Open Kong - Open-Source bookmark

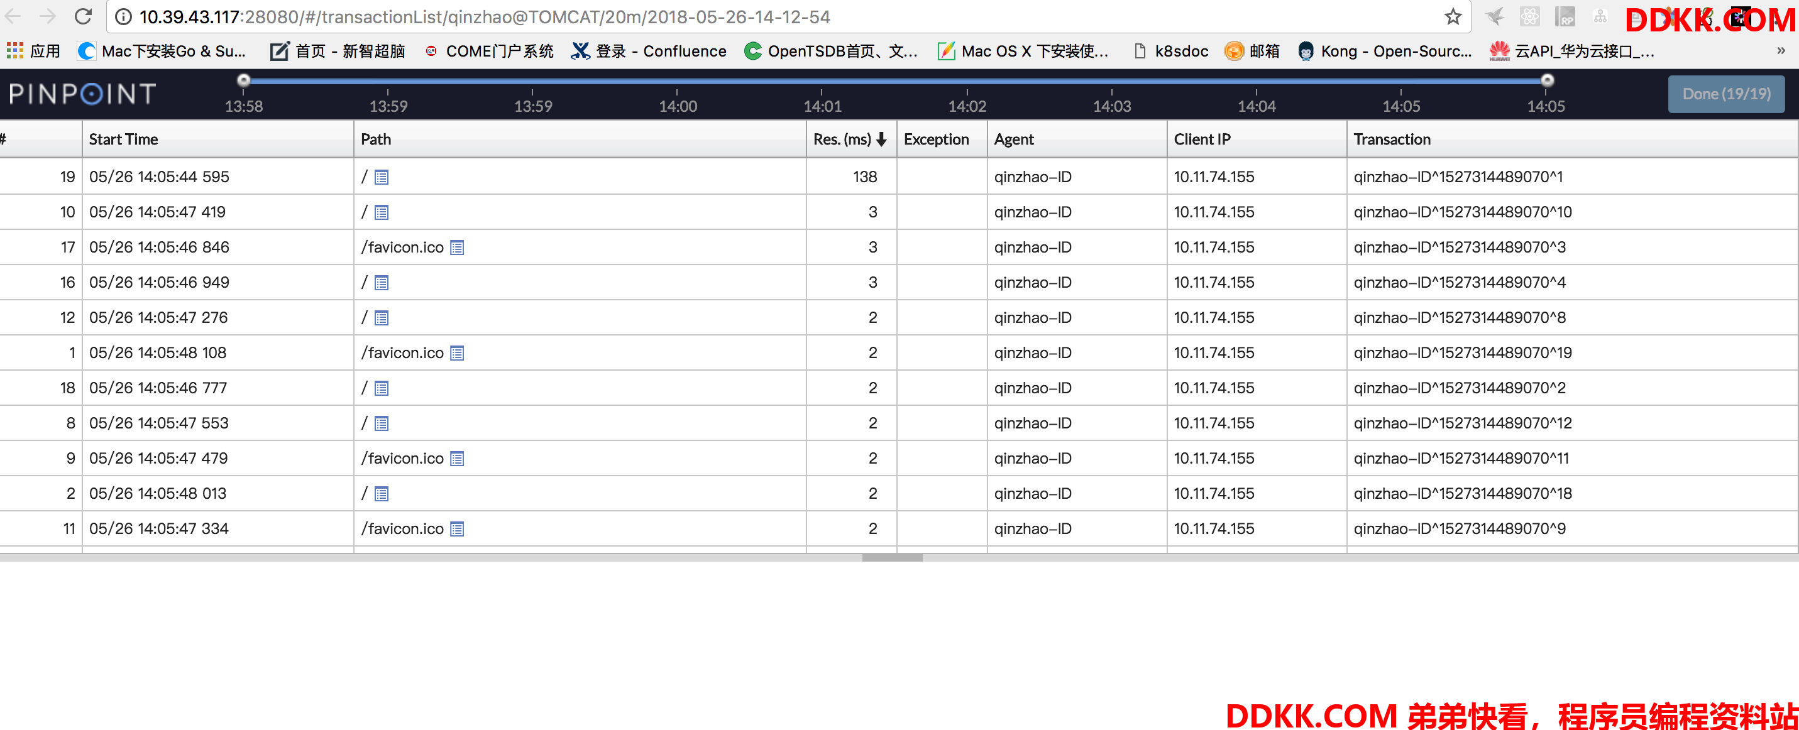(x=1385, y=51)
